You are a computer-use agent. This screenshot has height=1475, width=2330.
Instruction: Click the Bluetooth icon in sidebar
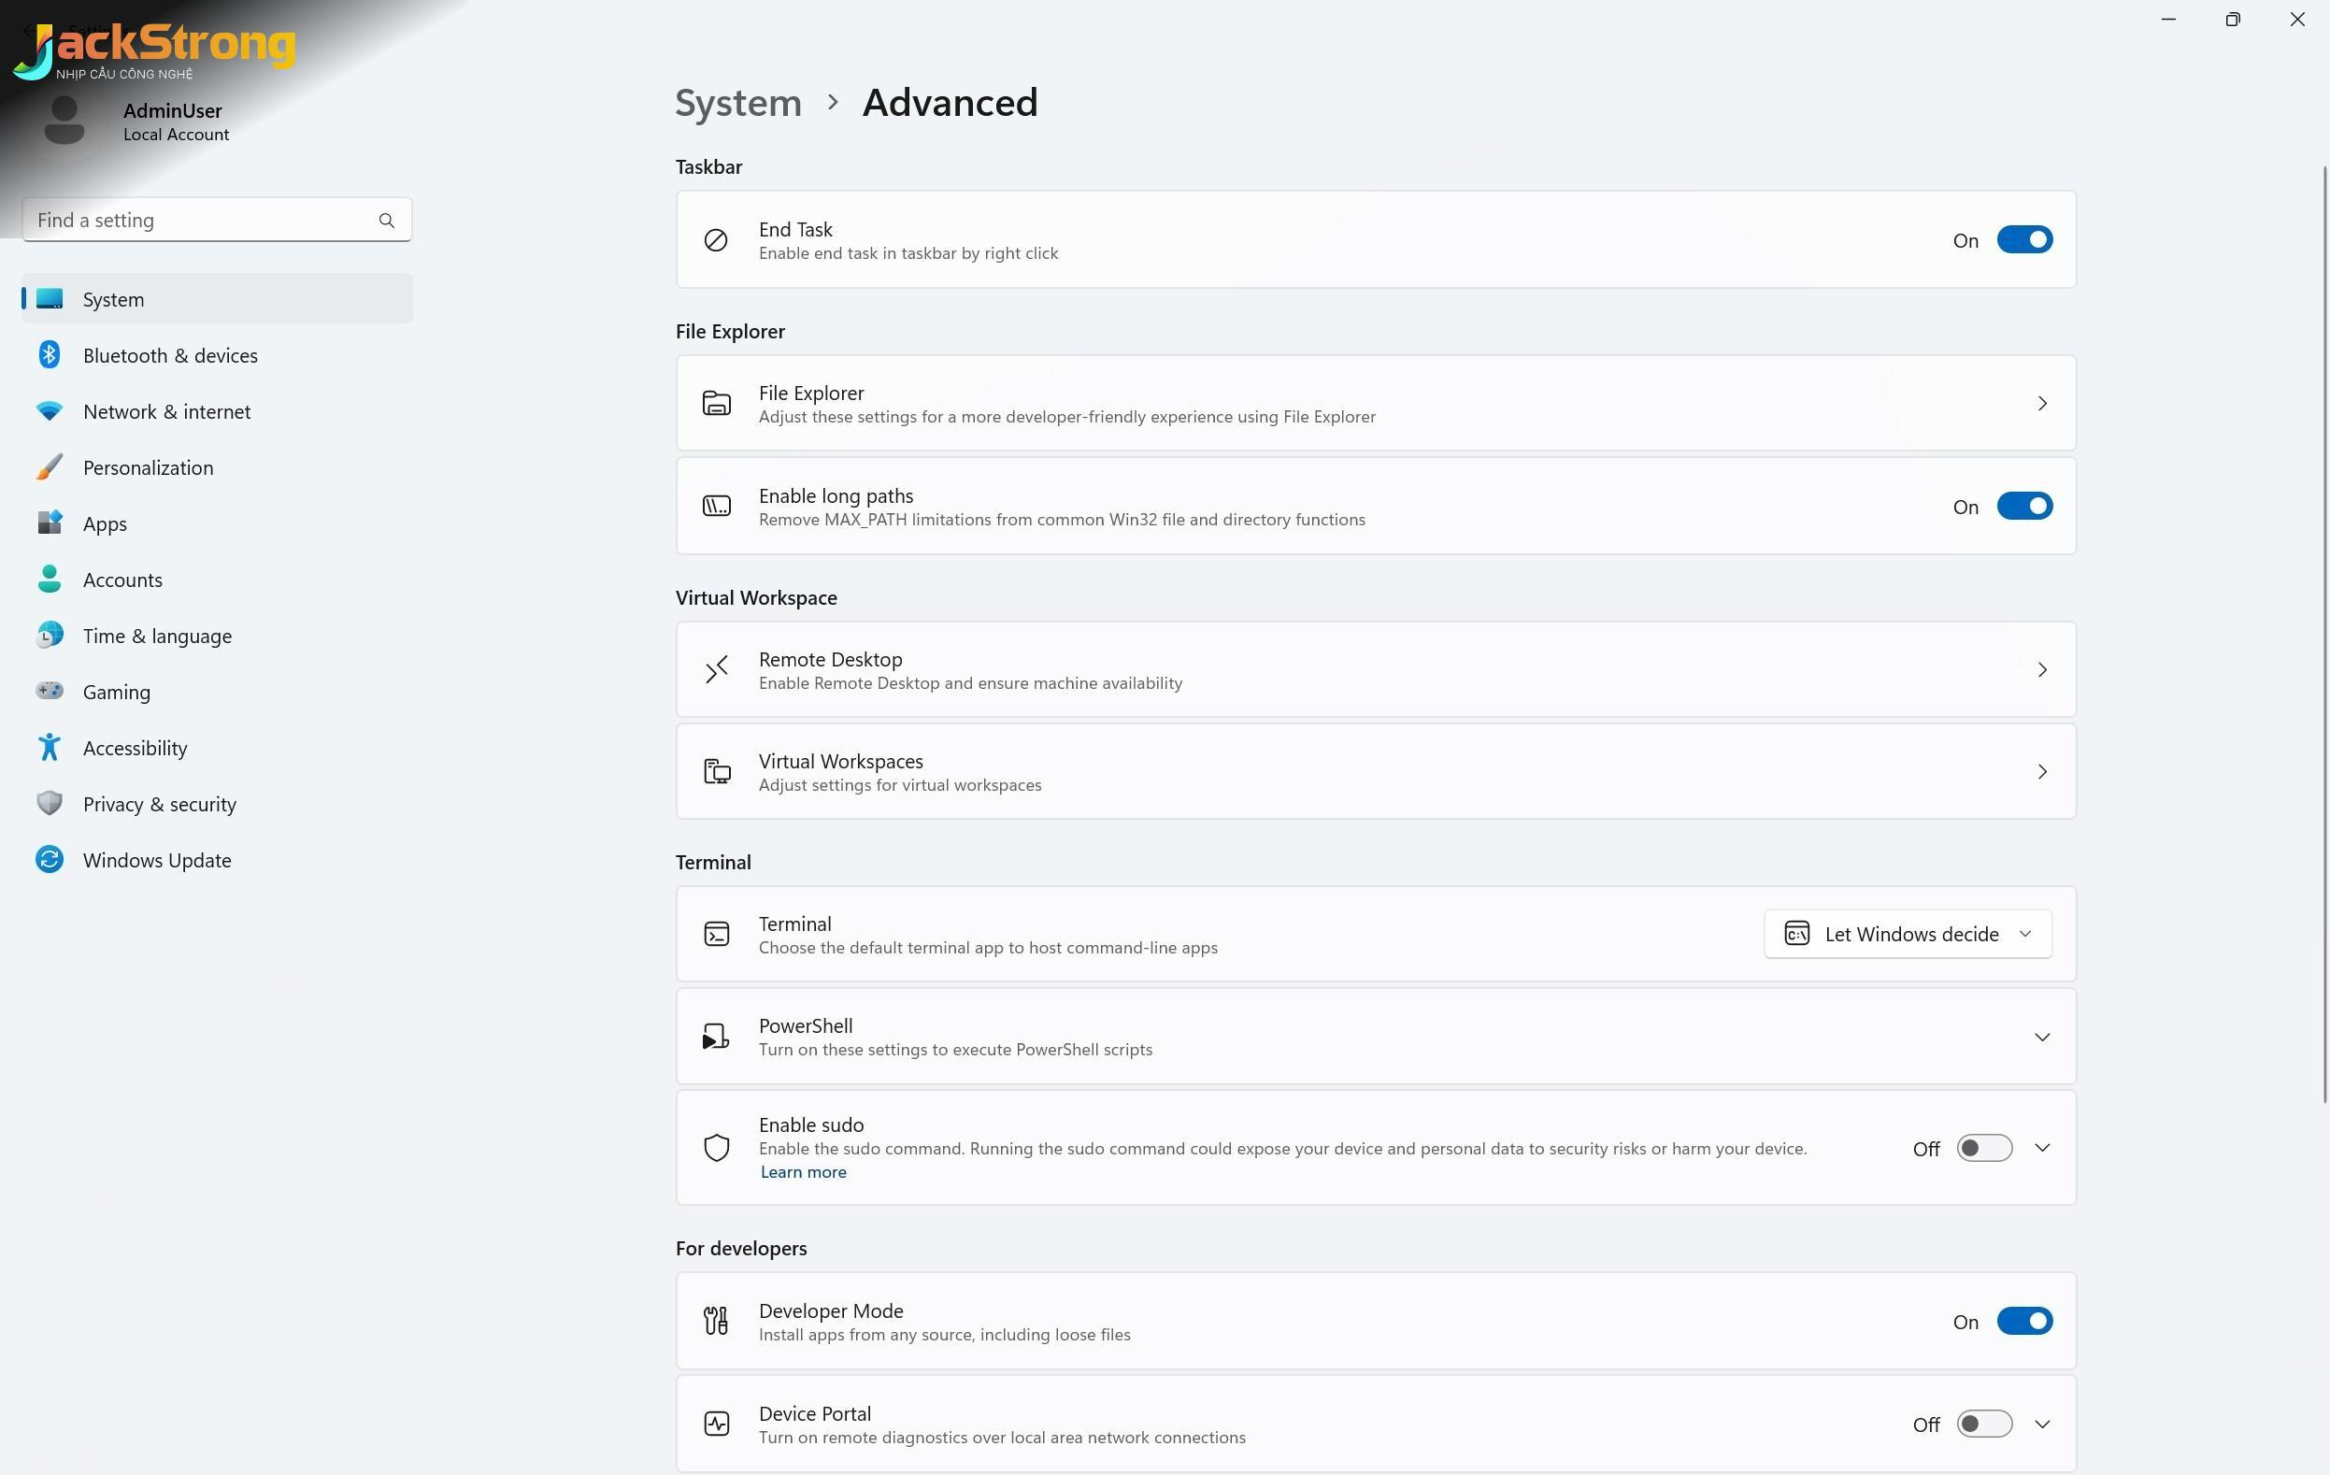(x=50, y=355)
